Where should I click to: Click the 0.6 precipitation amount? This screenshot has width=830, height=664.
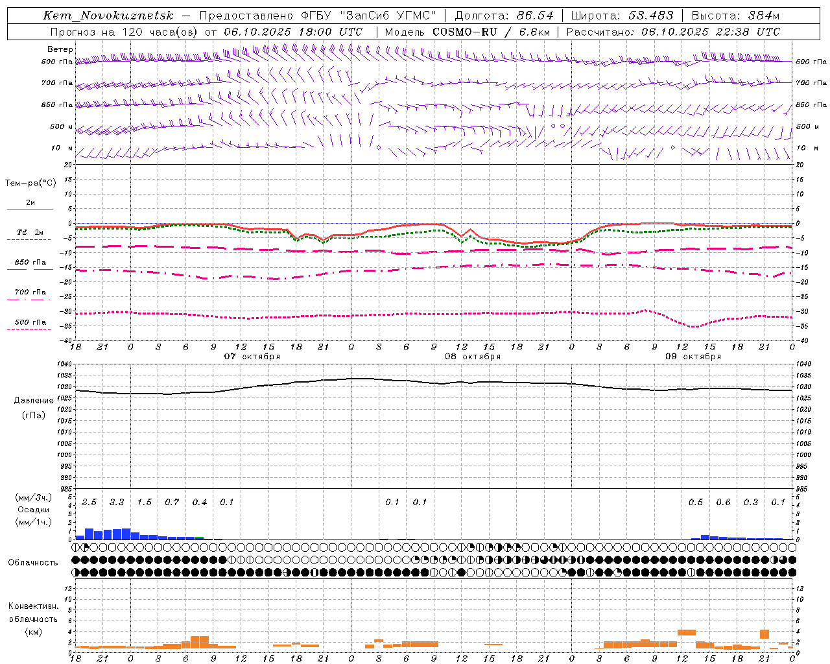[x=723, y=502]
